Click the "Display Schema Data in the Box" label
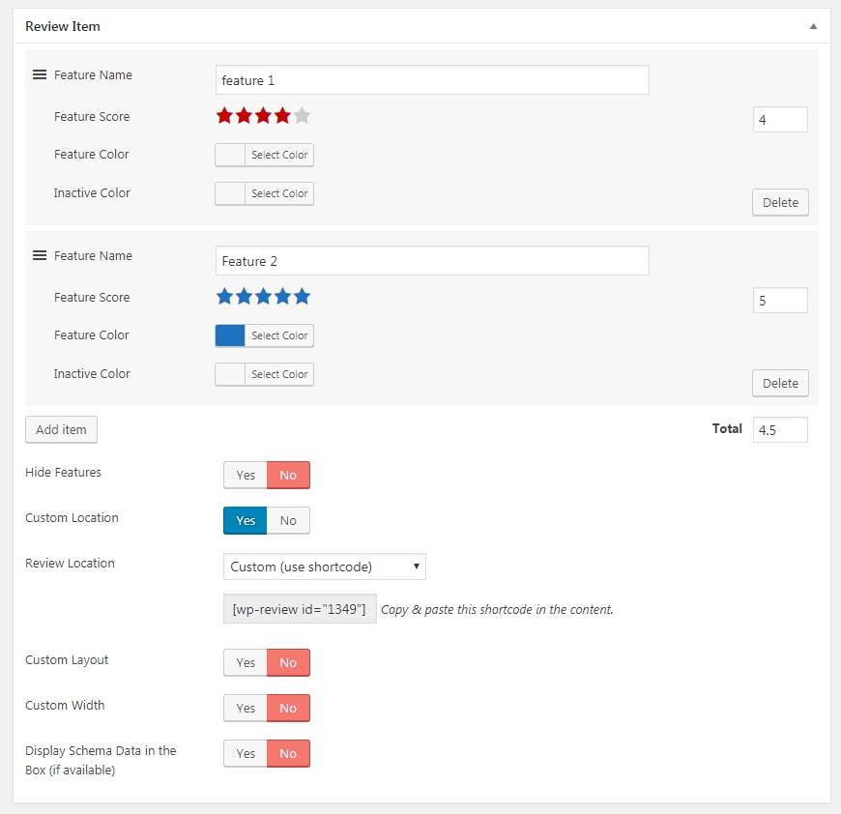841x814 pixels. [101, 761]
